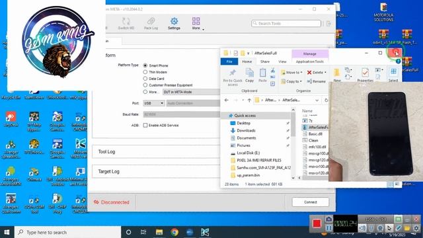The height and width of the screenshot is (238, 423).
Task: Pause the screen recording
Action: point(328,227)
